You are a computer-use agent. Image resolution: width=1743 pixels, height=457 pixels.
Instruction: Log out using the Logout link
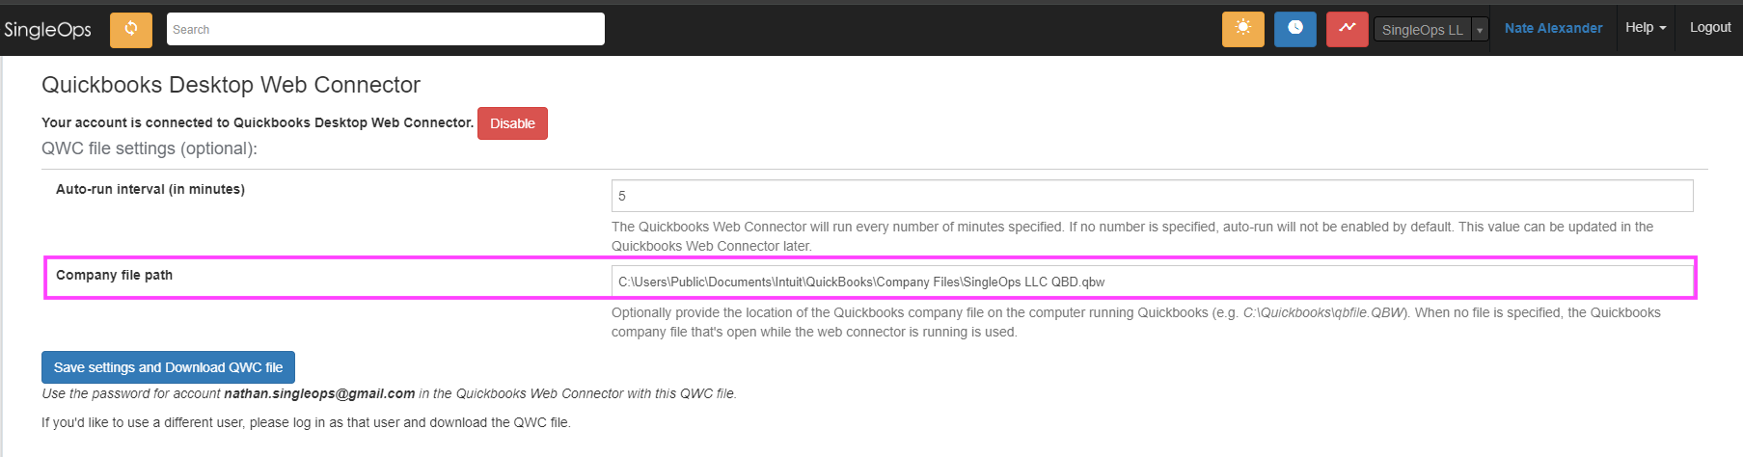1710,28
